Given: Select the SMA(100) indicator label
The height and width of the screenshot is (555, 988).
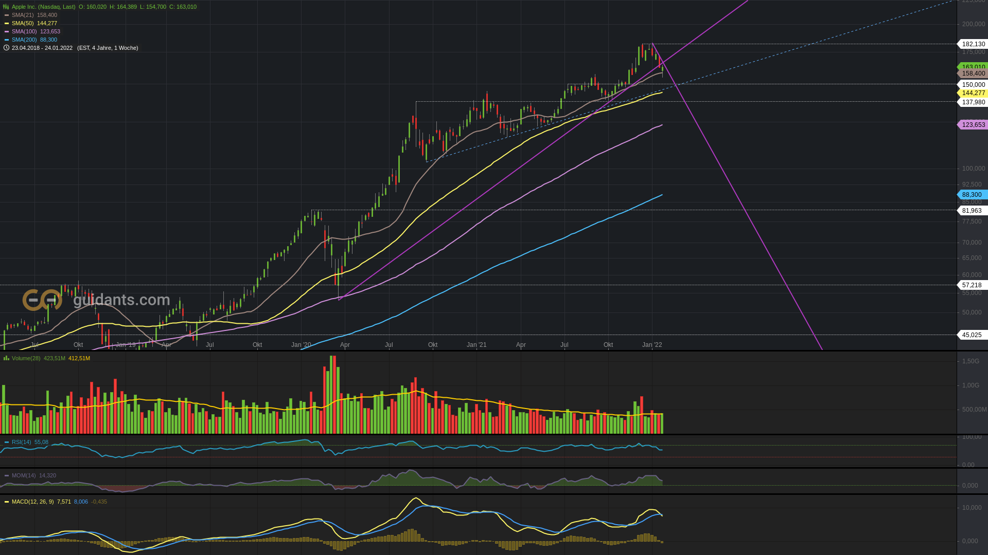Looking at the screenshot, I should 24,31.
